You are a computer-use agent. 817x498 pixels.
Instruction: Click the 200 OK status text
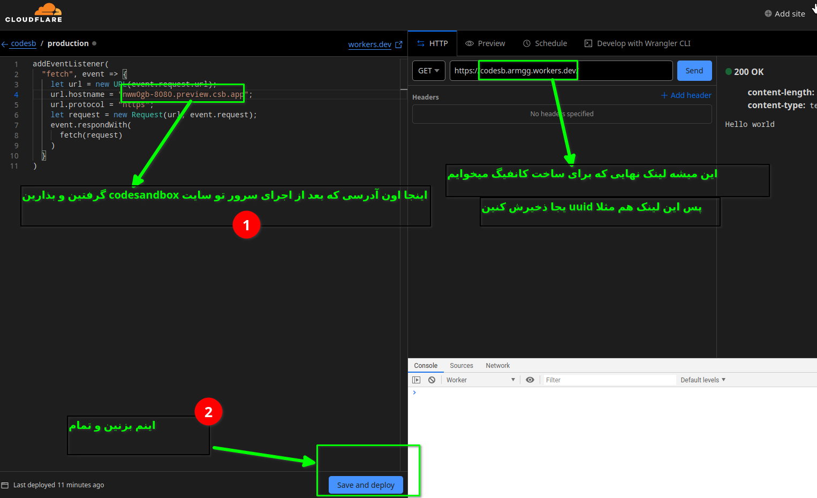point(749,72)
